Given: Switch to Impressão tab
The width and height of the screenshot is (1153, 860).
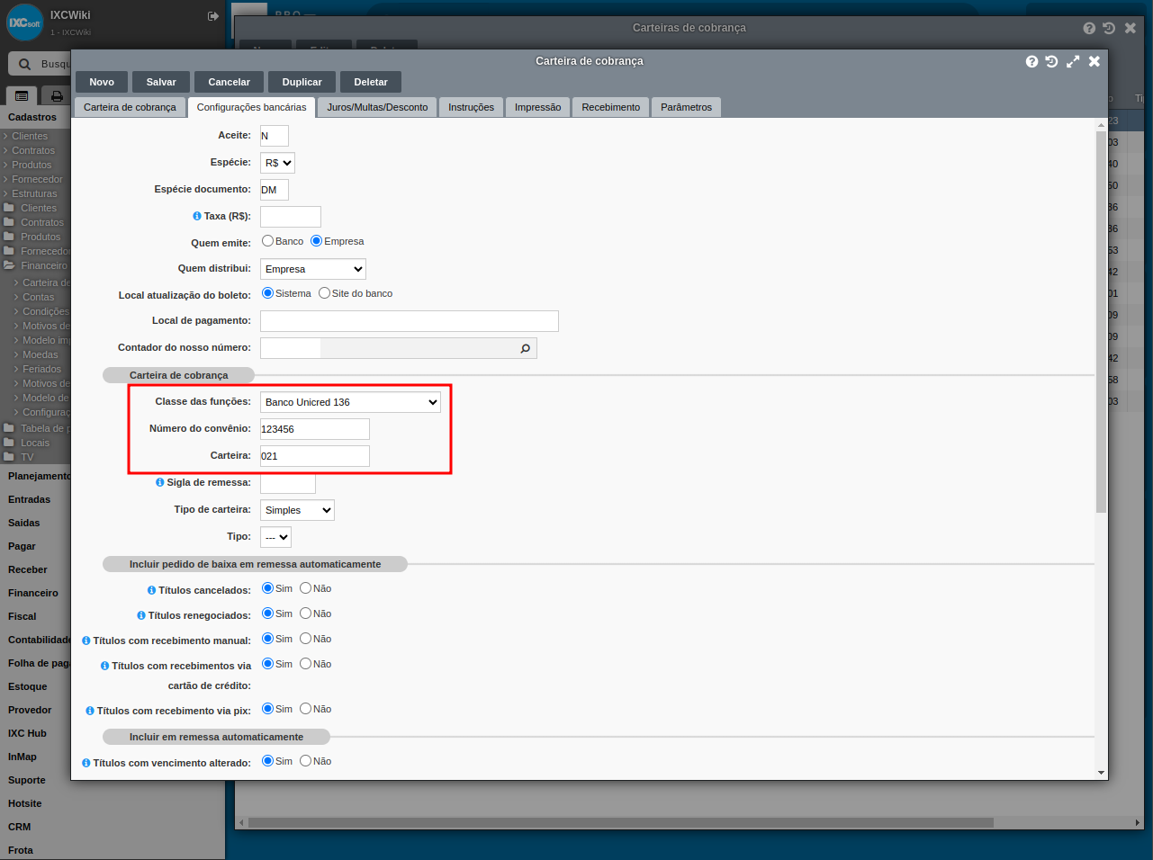Looking at the screenshot, I should [537, 107].
